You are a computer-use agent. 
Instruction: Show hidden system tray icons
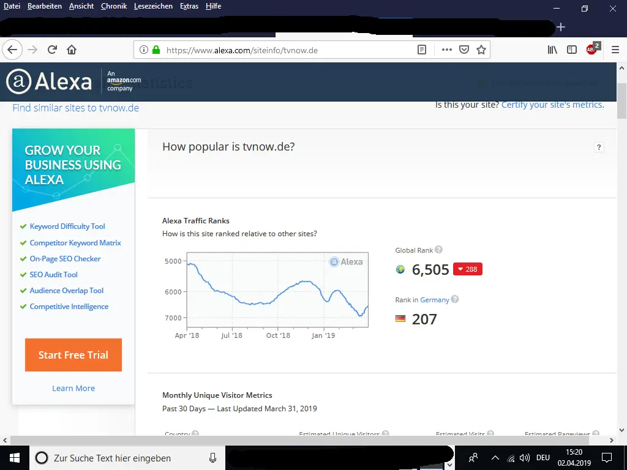(x=495, y=458)
